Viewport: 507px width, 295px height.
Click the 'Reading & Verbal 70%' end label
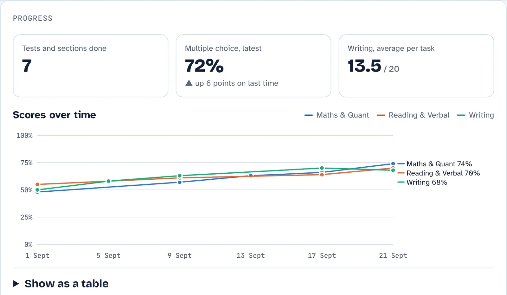tap(443, 173)
